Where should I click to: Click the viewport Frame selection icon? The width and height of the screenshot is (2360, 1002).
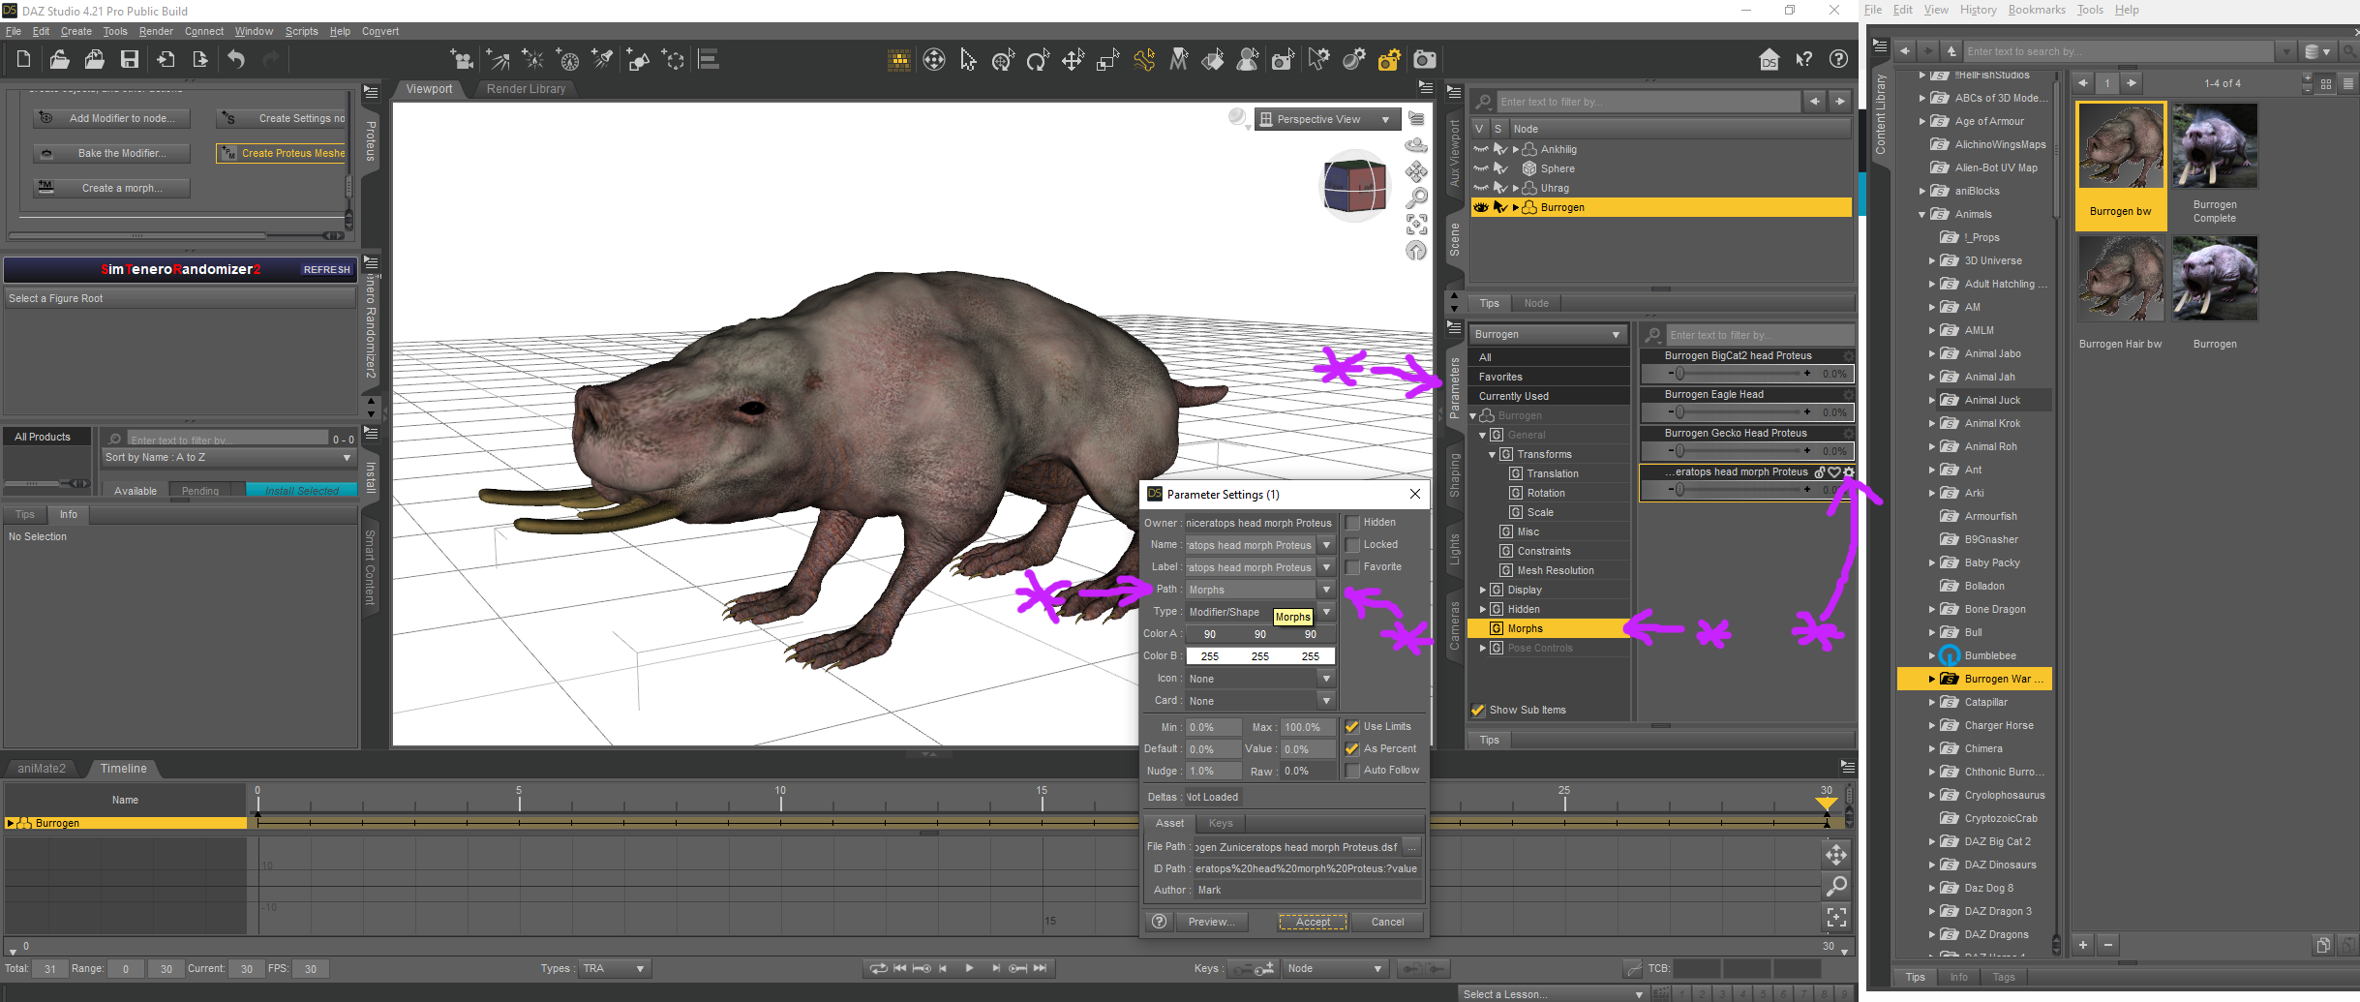tap(1416, 225)
